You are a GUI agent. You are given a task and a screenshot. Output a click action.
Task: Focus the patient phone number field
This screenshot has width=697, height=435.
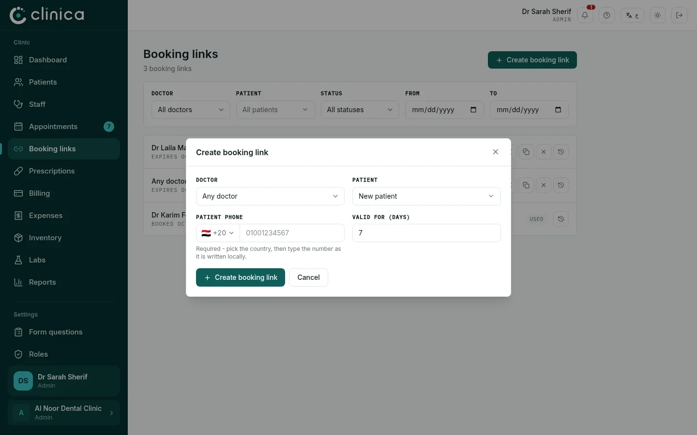pyautogui.click(x=292, y=233)
